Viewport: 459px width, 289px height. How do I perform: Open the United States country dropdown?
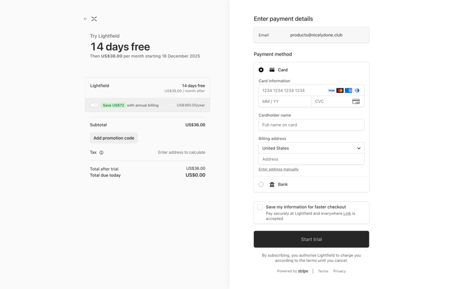pyautogui.click(x=311, y=148)
